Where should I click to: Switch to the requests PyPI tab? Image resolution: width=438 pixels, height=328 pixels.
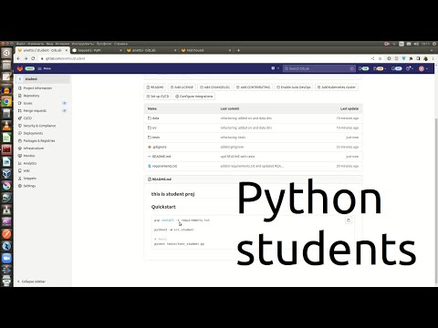point(97,50)
